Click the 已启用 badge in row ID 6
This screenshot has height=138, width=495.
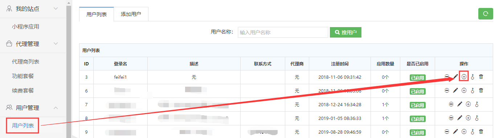[417, 91]
